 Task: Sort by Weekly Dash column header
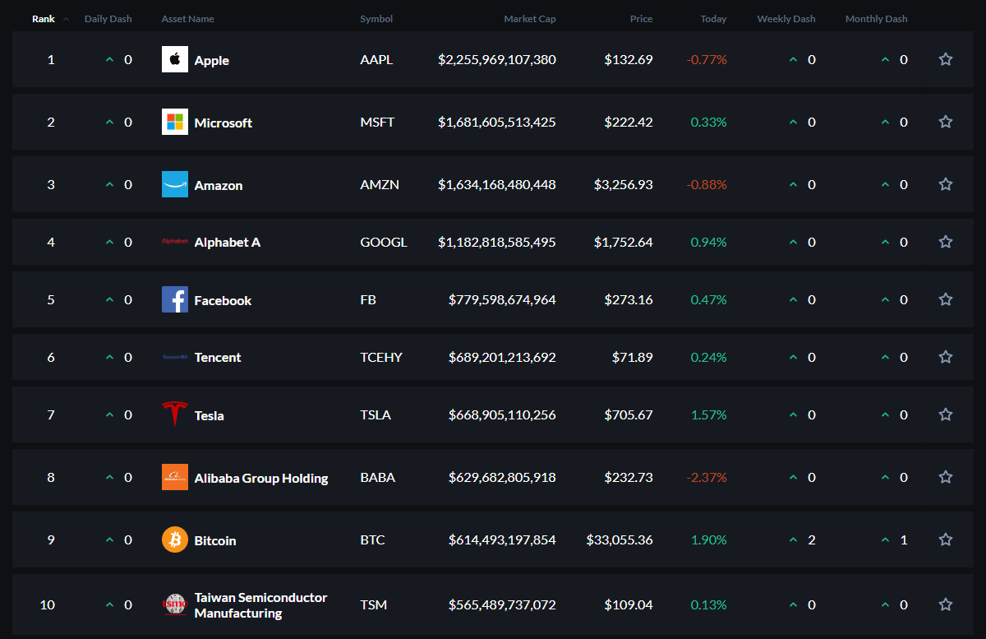(786, 19)
